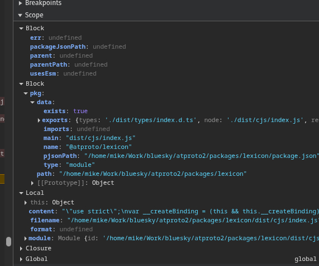Select the content "use strict" row
This screenshot has height=266, width=319.
pos(174,212)
